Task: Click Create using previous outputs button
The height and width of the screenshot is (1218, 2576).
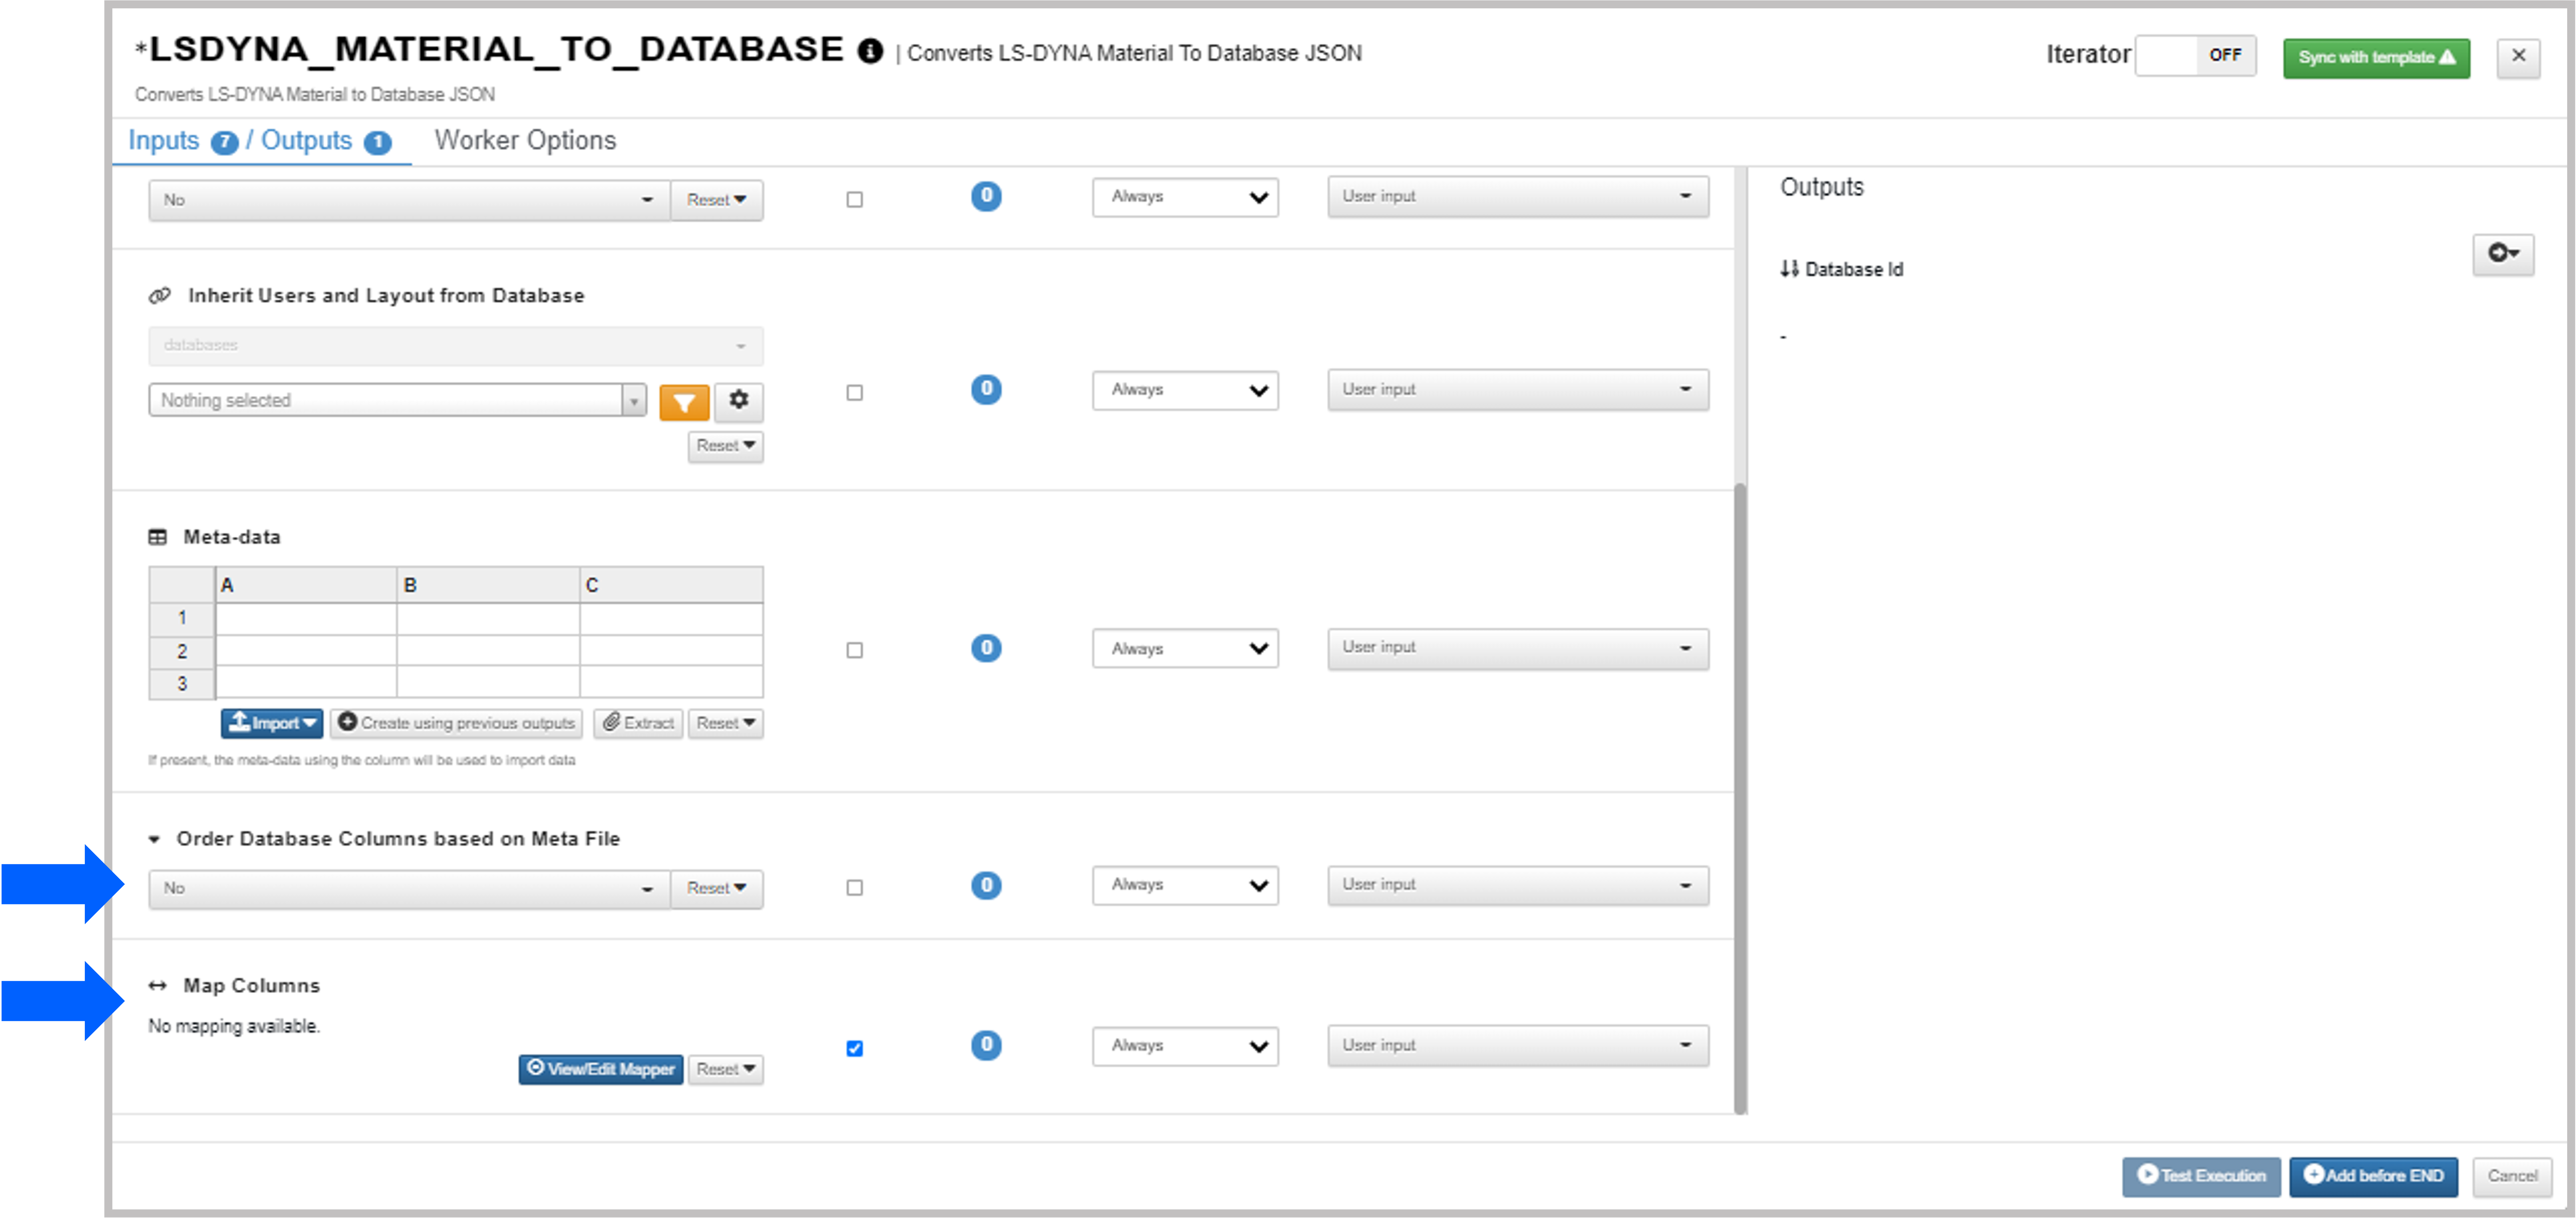Action: pyautogui.click(x=456, y=723)
